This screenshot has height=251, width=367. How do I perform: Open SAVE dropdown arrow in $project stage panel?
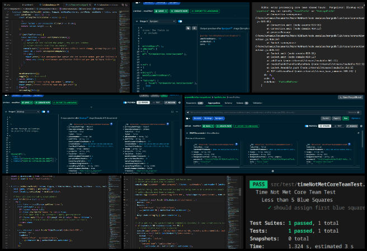click(166, 11)
